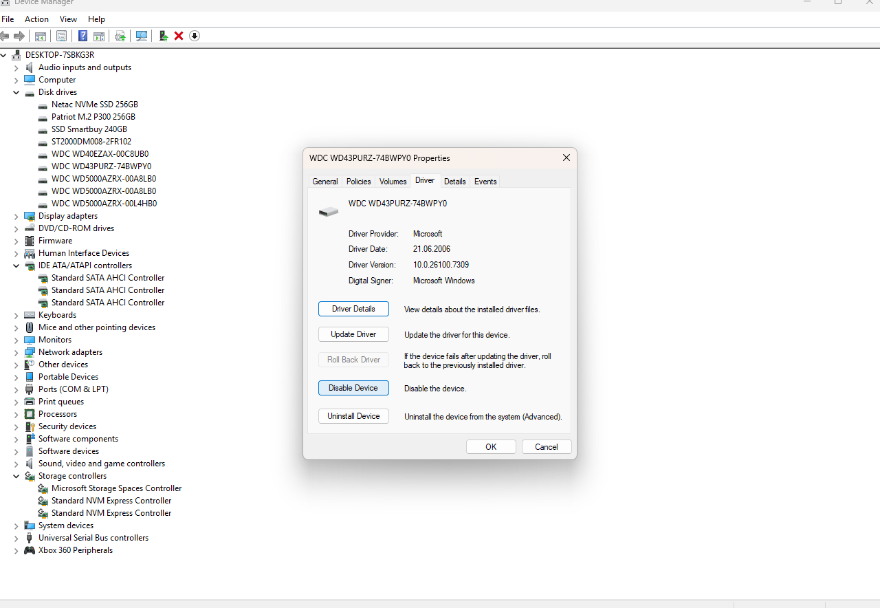Click the icon beside Human Interface Devices
This screenshot has height=608, width=880.
tap(30, 253)
